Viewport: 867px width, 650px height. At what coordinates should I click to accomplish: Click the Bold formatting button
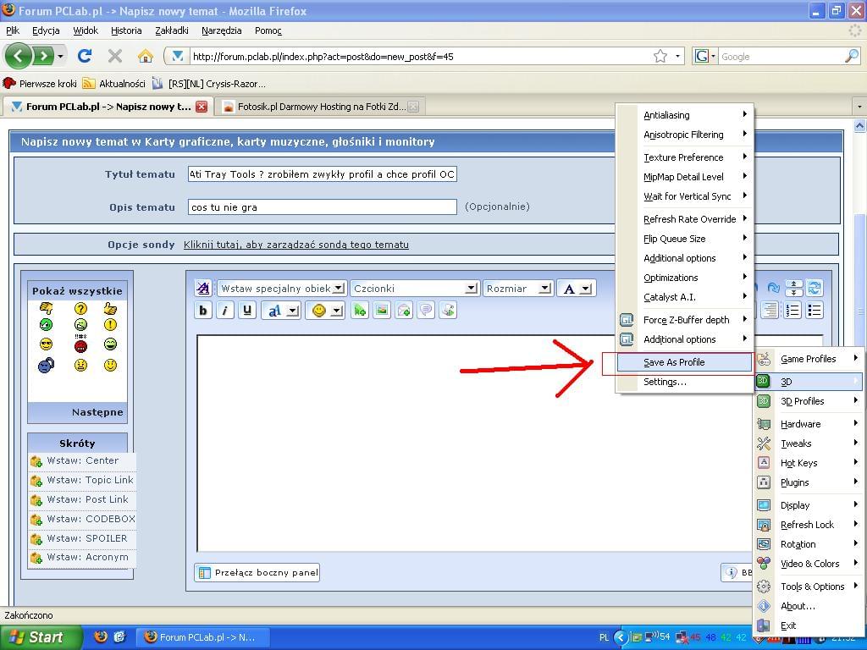coord(203,311)
